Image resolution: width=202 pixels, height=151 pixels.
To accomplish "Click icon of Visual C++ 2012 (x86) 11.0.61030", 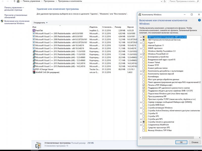I will click(34, 54).
